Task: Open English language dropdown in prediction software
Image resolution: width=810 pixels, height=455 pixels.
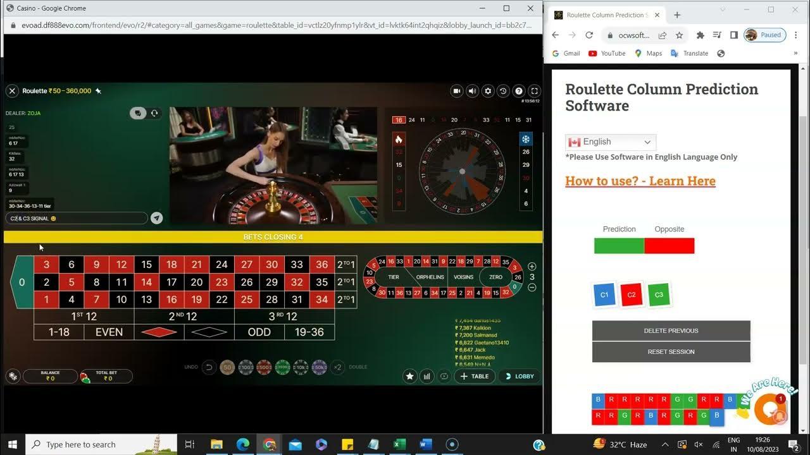Action: click(x=610, y=142)
